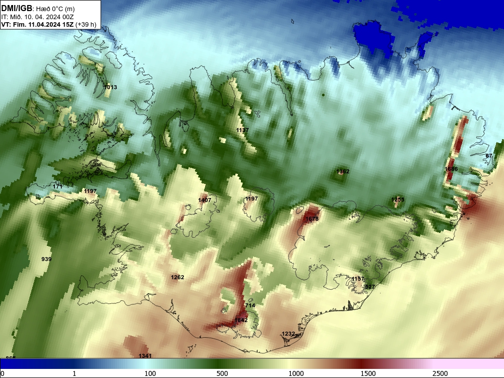Click the 1137 height label on the map
The image size is (504, 378).
242,130
